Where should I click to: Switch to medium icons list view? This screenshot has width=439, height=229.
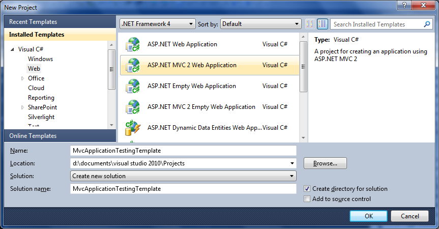(x=323, y=24)
